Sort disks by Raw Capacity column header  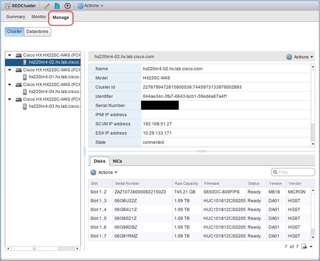[x=187, y=183]
